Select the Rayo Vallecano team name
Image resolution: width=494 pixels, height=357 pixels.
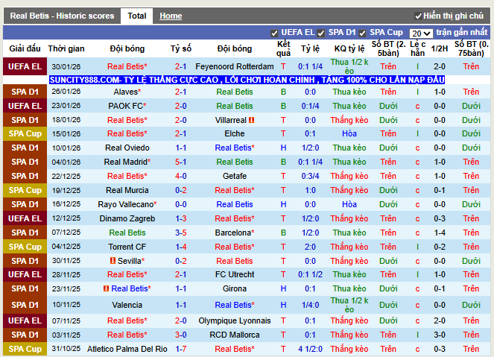pos(127,204)
